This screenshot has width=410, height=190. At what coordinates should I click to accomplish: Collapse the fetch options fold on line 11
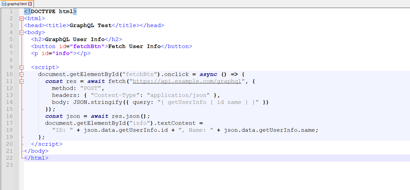21,81
